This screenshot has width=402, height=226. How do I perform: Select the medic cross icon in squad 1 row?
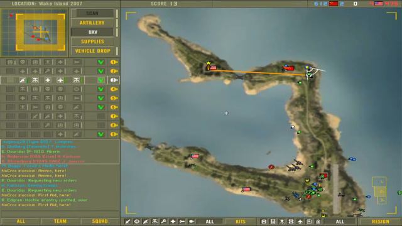point(60,62)
